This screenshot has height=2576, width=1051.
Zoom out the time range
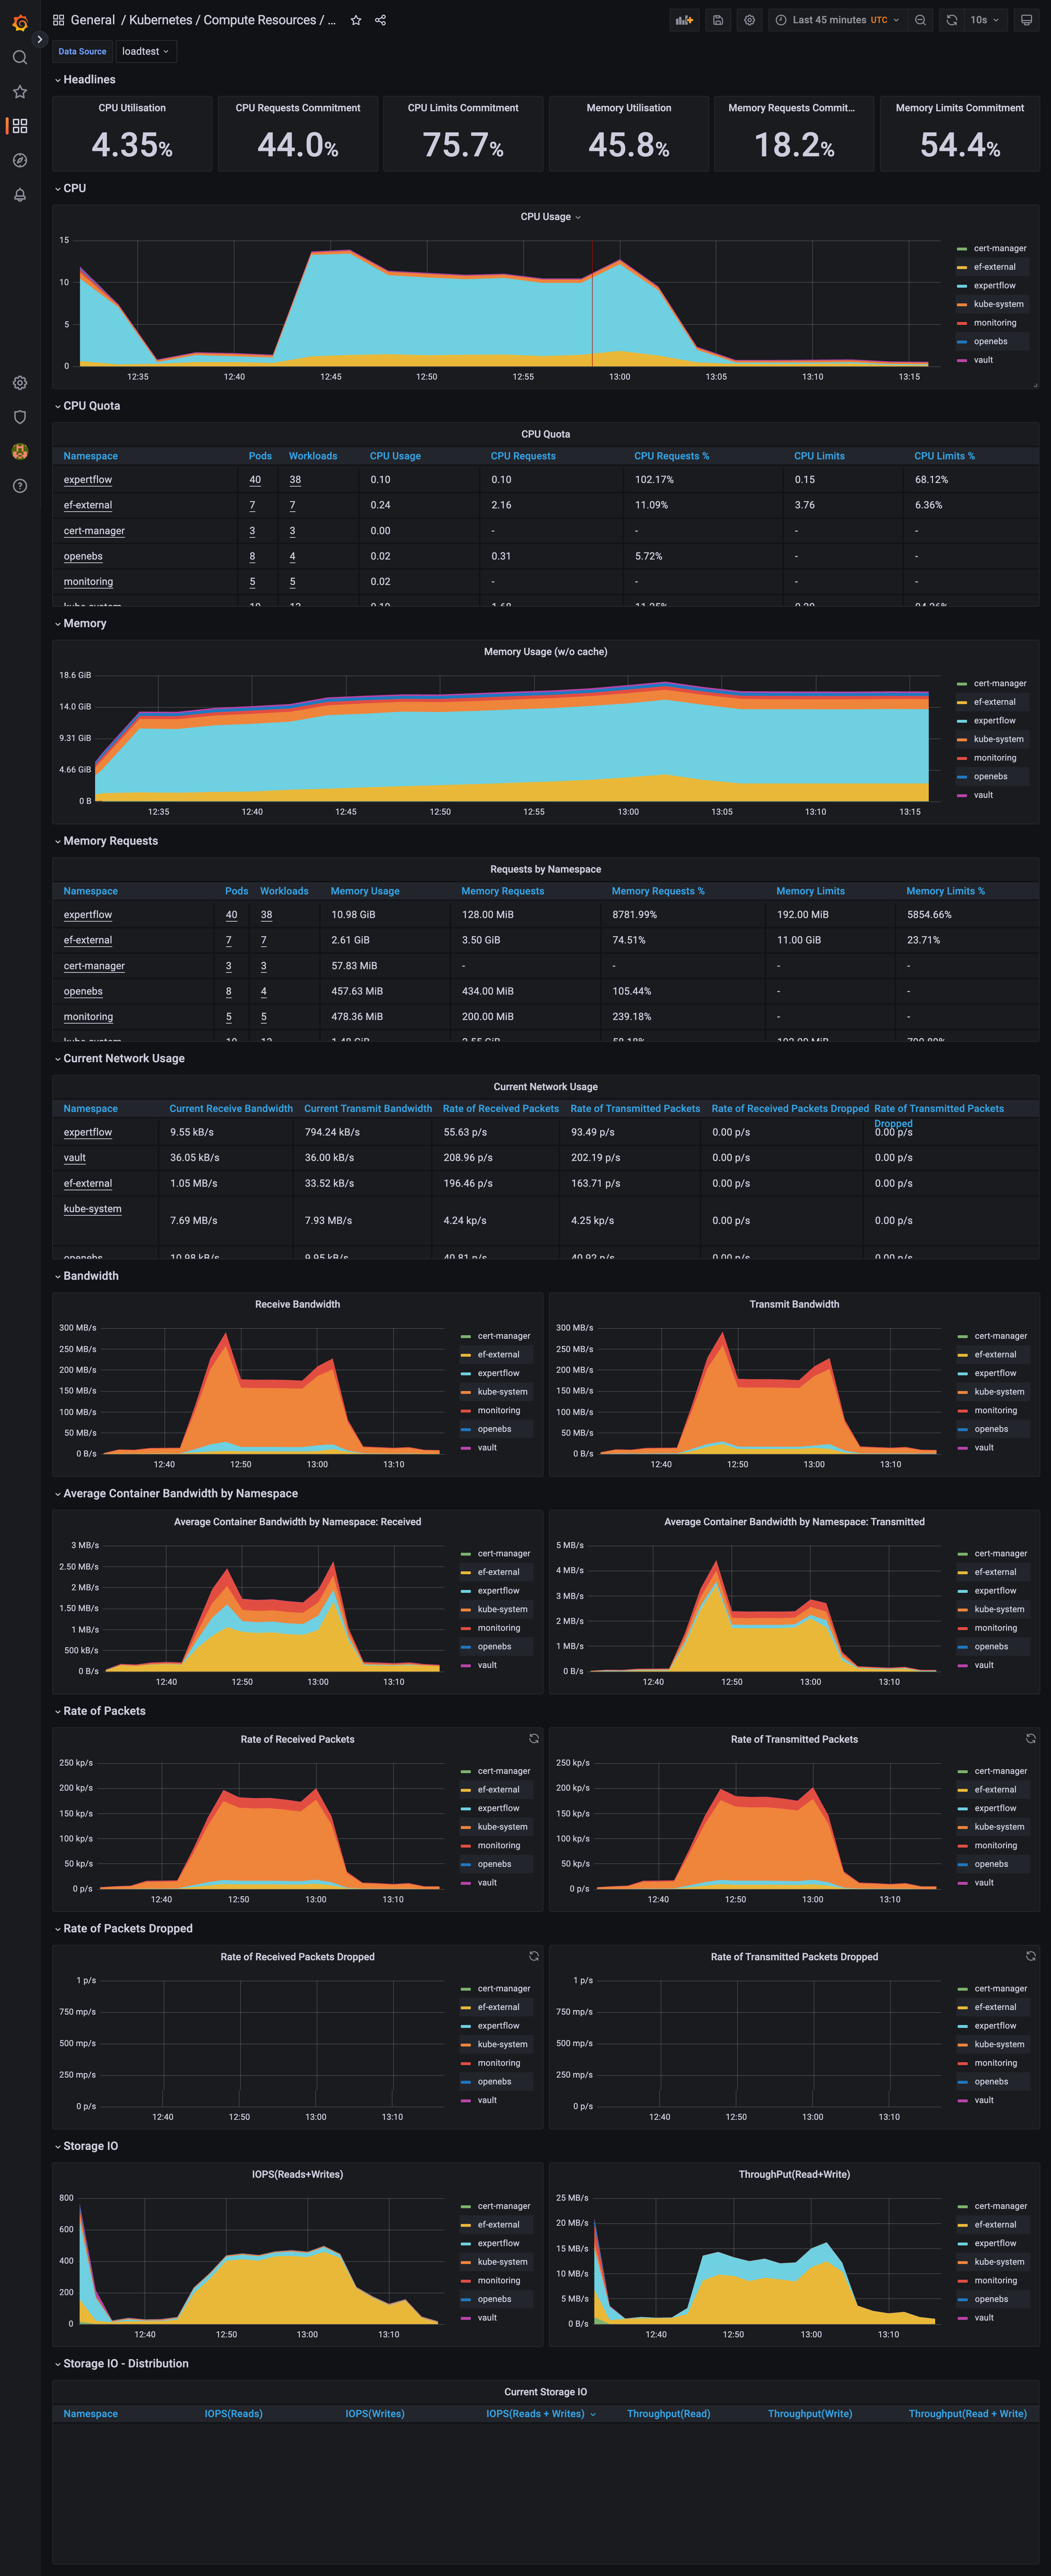920,20
